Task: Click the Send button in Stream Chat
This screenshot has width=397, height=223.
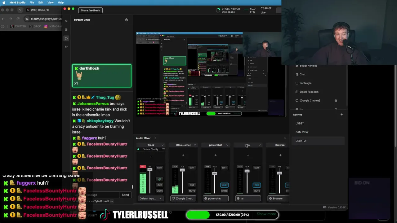Action: click(x=125, y=195)
